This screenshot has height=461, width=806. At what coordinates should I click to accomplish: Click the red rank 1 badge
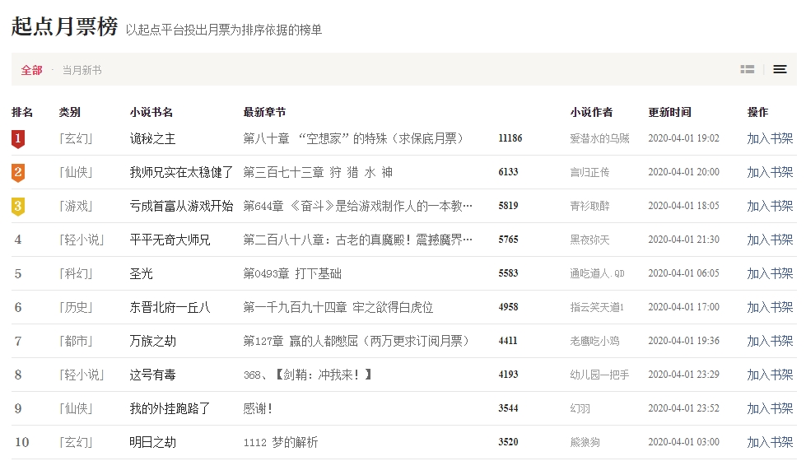[x=18, y=138]
